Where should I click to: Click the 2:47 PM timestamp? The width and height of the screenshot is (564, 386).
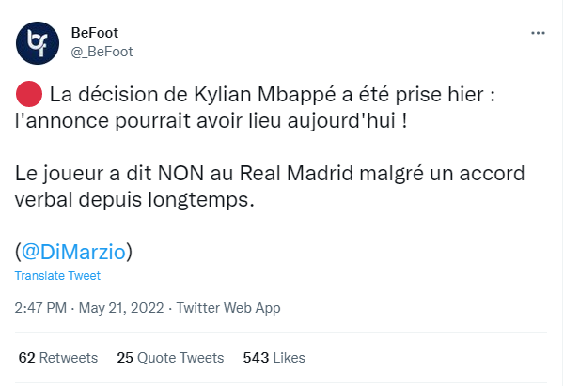point(40,308)
